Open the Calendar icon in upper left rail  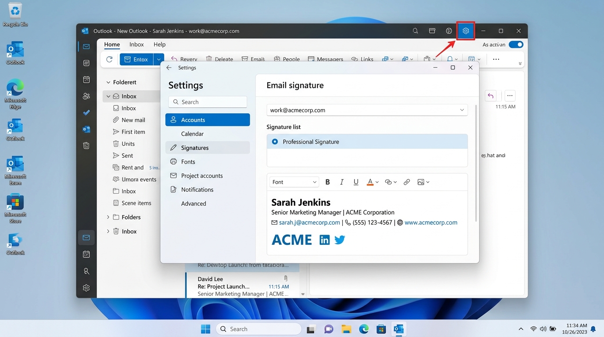pyautogui.click(x=86, y=79)
